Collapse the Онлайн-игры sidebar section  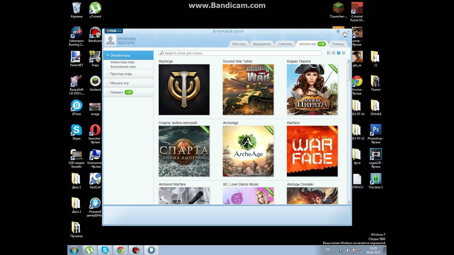point(128,55)
